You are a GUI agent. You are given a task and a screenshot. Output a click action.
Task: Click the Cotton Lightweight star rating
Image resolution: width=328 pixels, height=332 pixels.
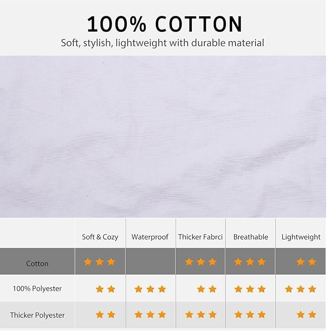[306, 262]
